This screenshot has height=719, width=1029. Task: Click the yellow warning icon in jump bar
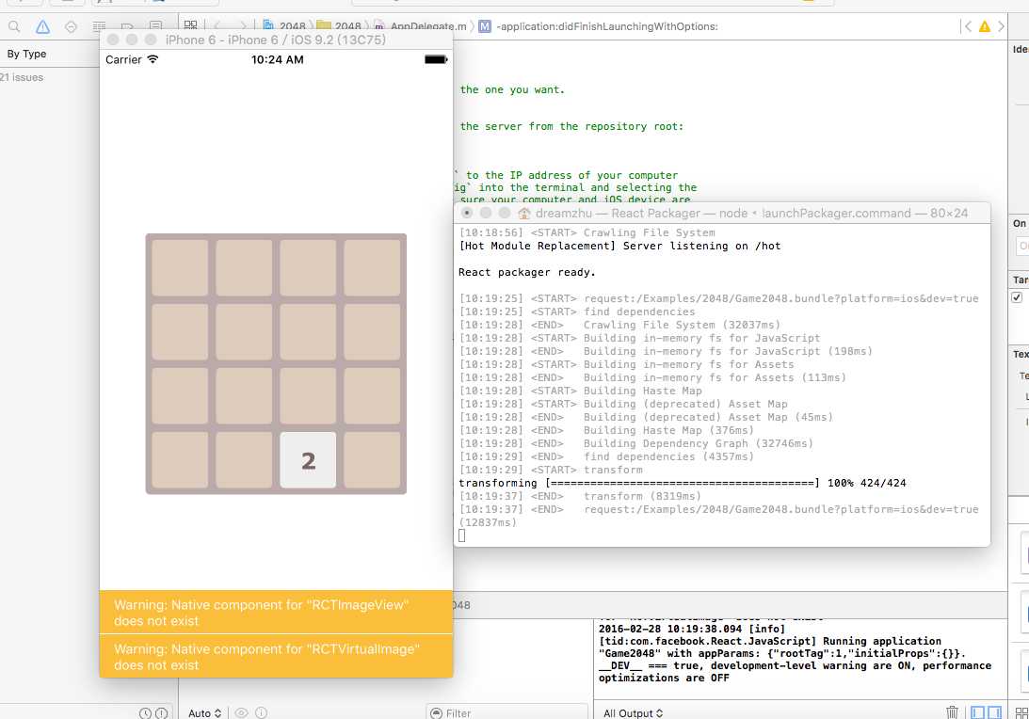click(985, 26)
